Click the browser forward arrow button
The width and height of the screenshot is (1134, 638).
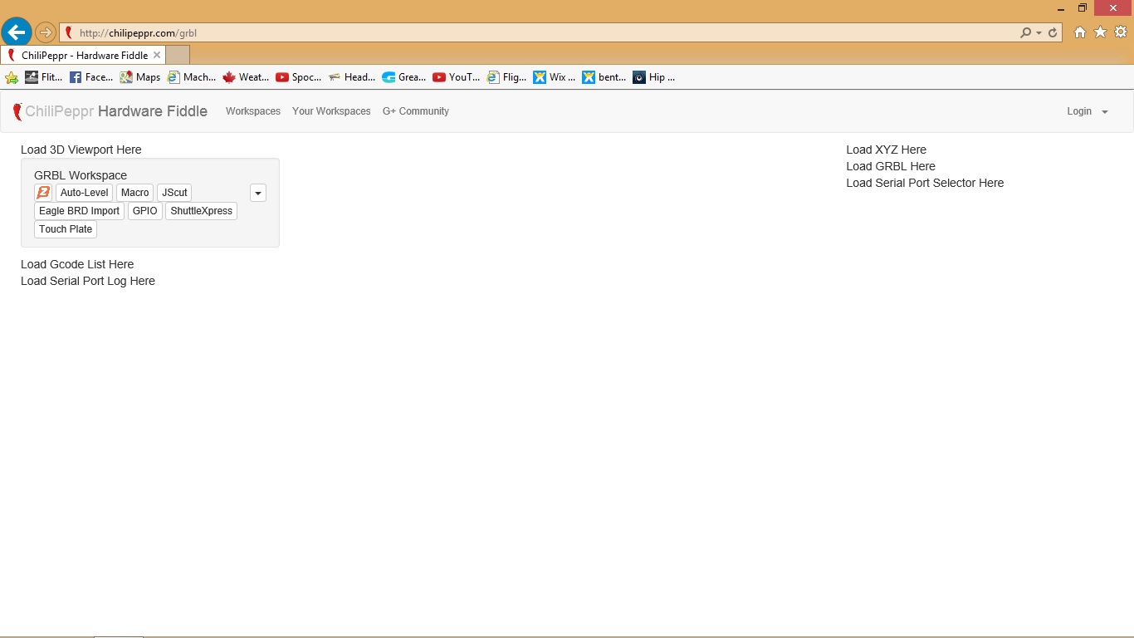[x=46, y=33]
